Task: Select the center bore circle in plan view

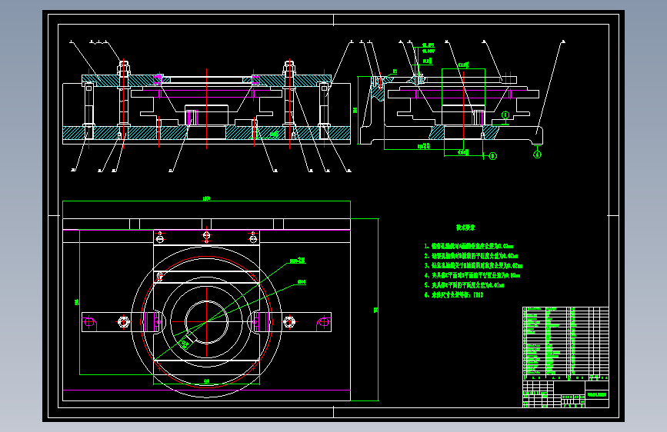Action: 206,322
